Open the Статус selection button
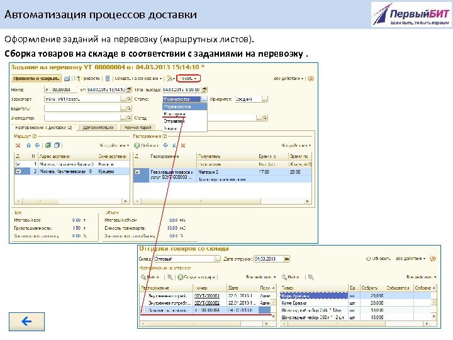Screen dimensions: 453x340 [204, 99]
